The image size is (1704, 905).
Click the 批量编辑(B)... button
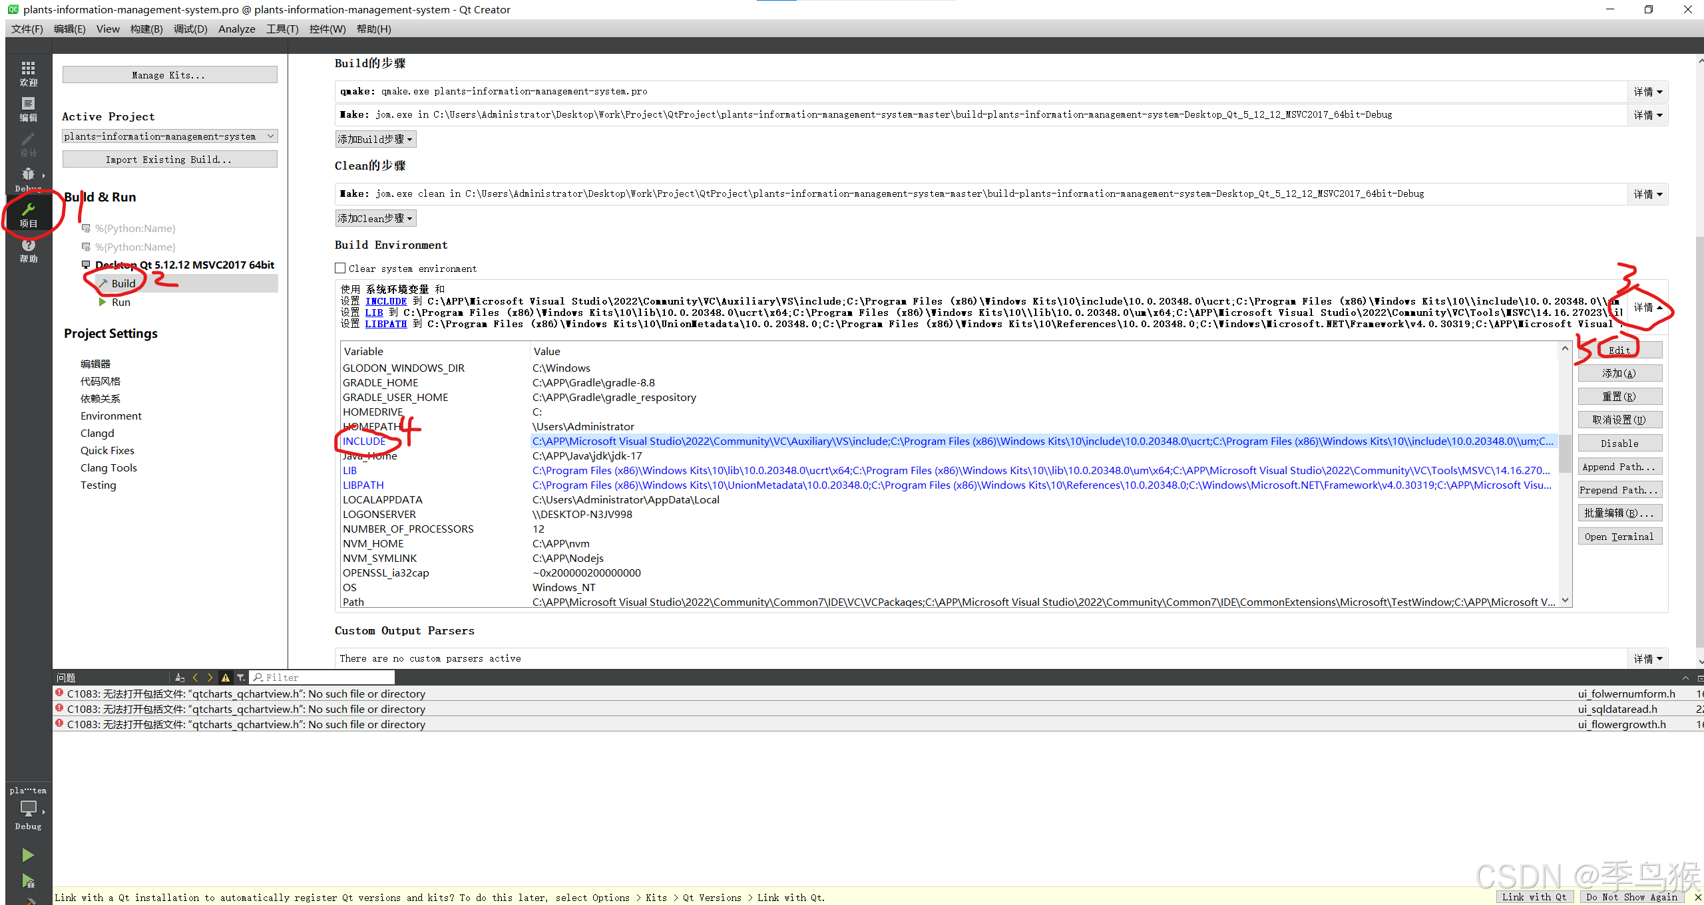1619,513
